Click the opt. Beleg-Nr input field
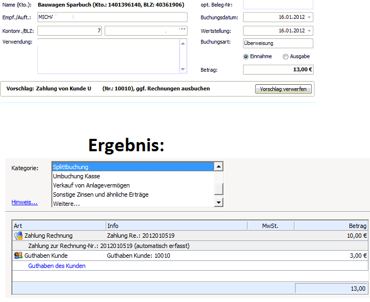The height and width of the screenshot is (302, 370). (x=278, y=4)
